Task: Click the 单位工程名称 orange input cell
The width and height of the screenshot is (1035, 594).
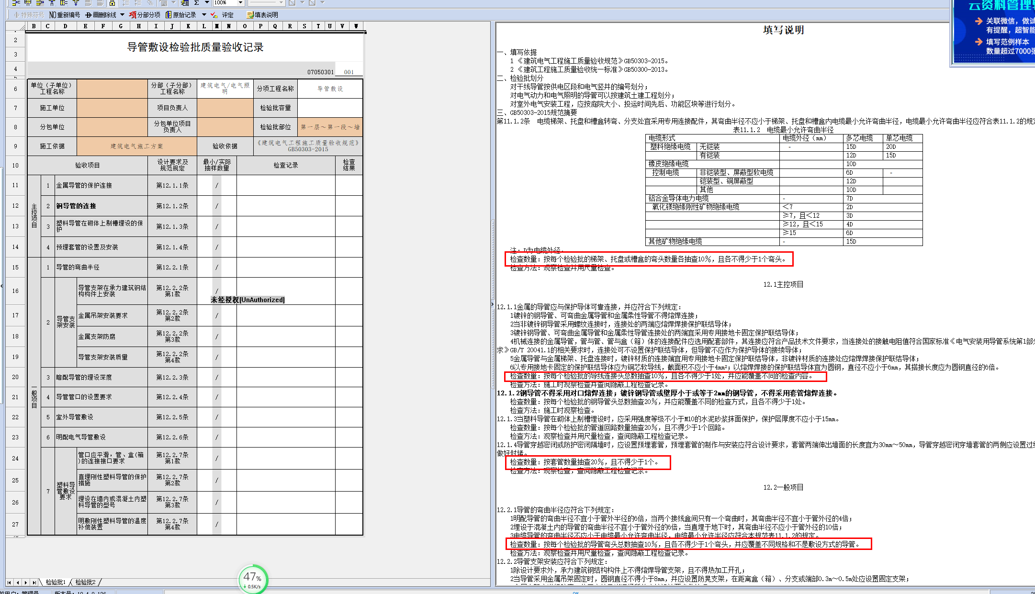Action: 112,89
